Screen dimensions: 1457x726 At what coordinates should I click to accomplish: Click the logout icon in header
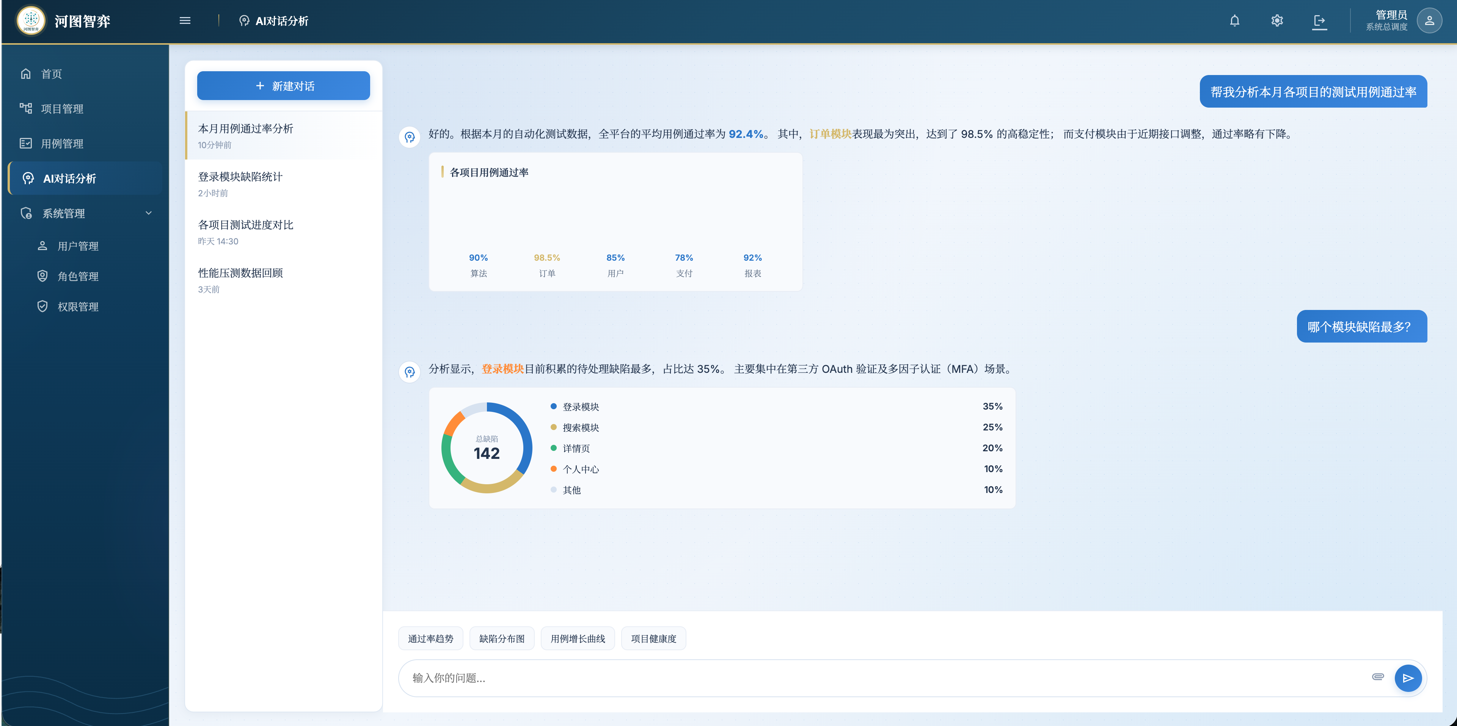1319,22
